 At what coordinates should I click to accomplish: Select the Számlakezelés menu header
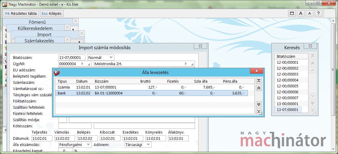(39, 41)
